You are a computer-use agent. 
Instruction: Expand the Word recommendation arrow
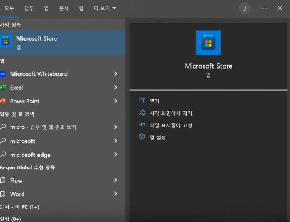(x=116, y=194)
